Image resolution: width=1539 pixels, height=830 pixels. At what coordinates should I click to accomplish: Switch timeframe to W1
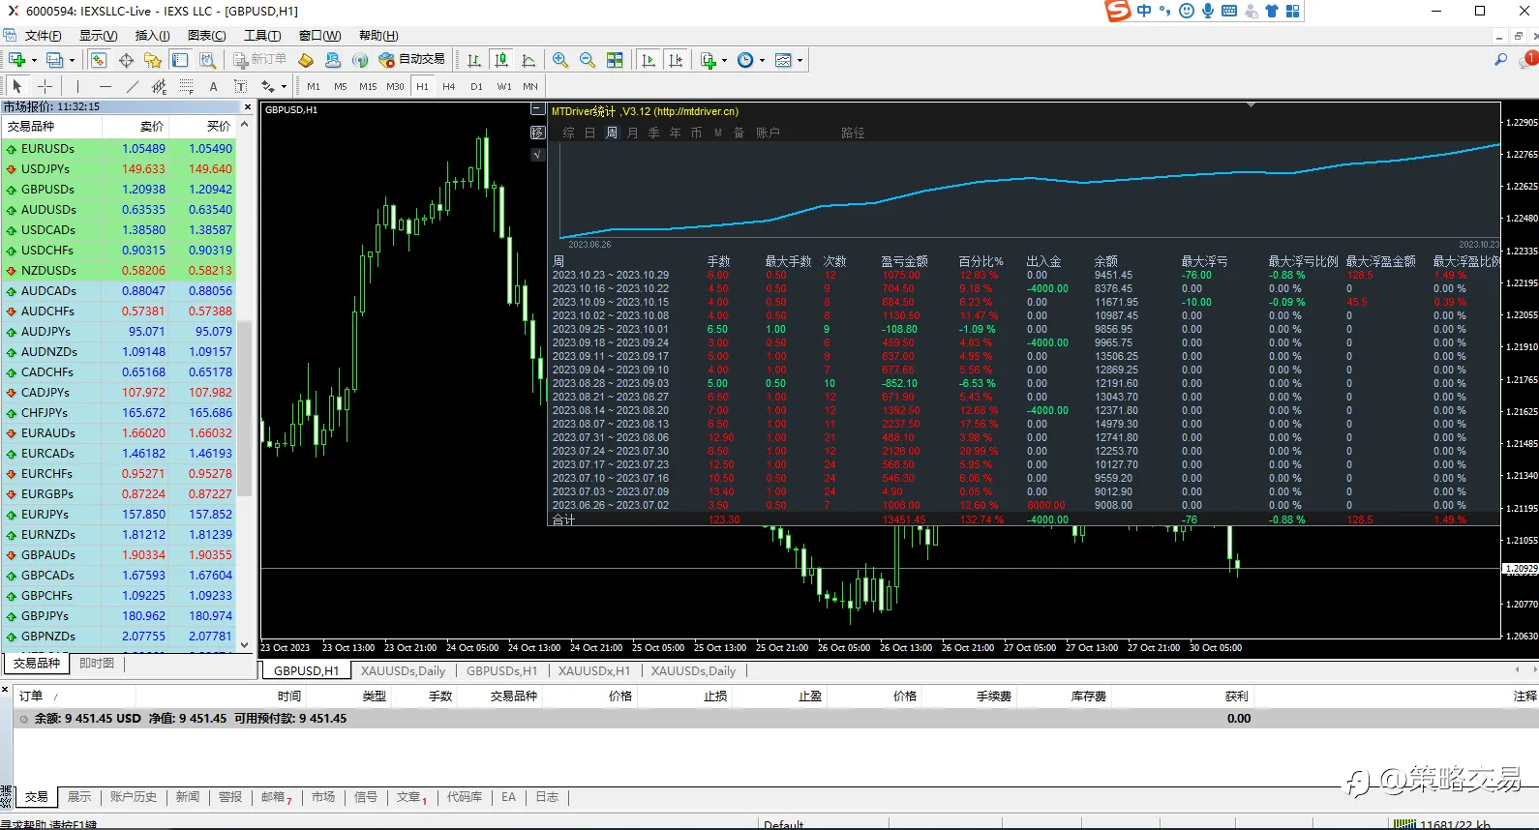[x=504, y=86]
